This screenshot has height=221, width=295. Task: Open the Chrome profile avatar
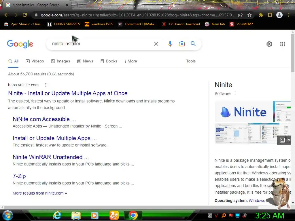click(279, 15)
